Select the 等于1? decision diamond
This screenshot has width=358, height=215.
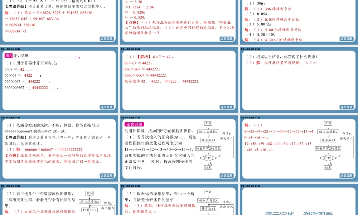click(x=208, y=157)
